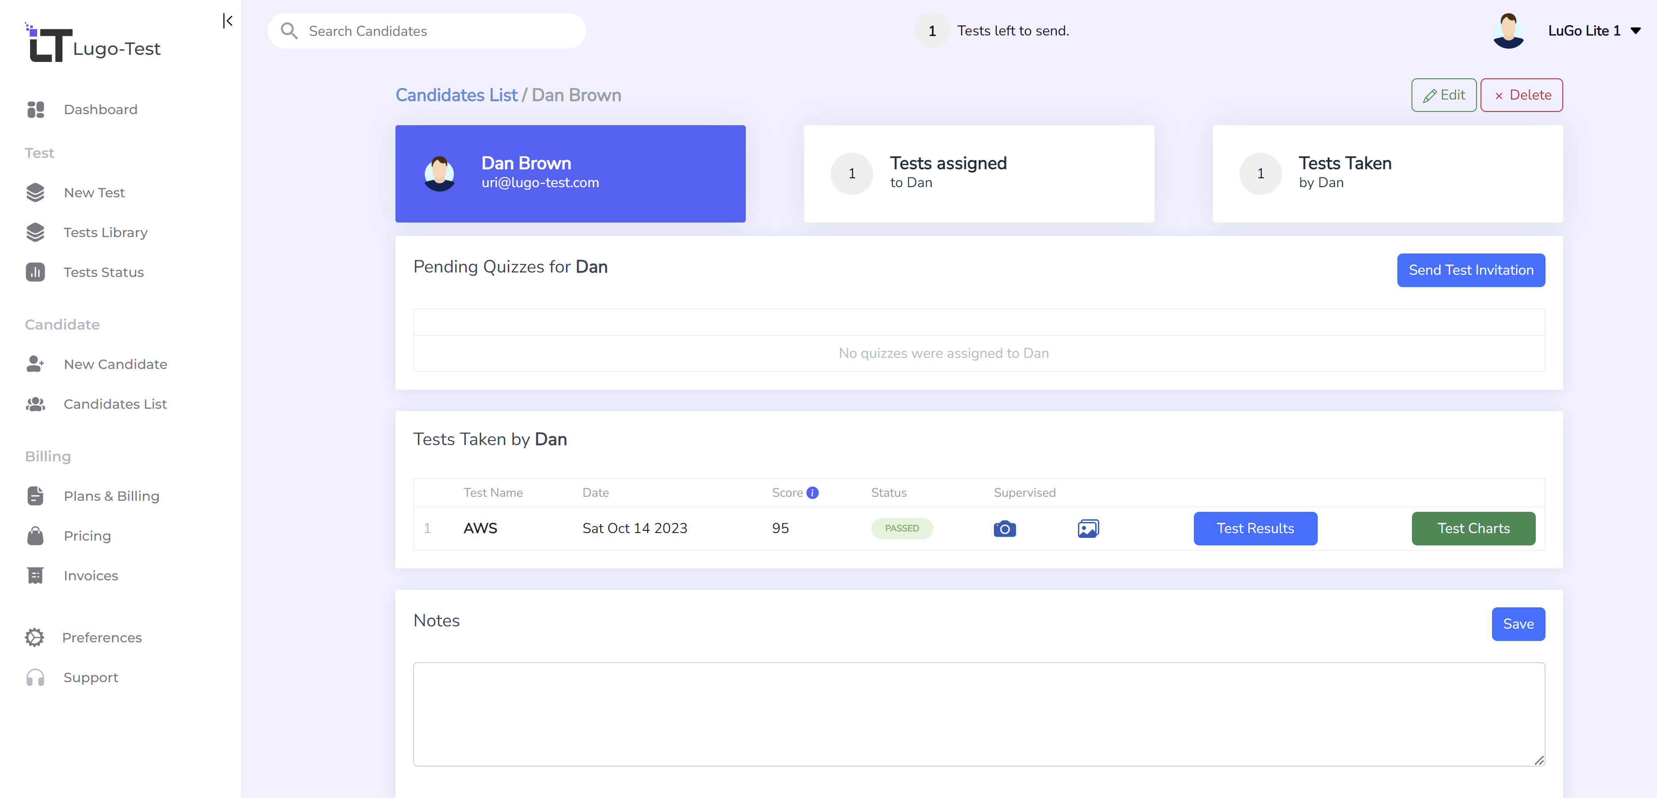Open the Tests Library icon

pos(35,232)
